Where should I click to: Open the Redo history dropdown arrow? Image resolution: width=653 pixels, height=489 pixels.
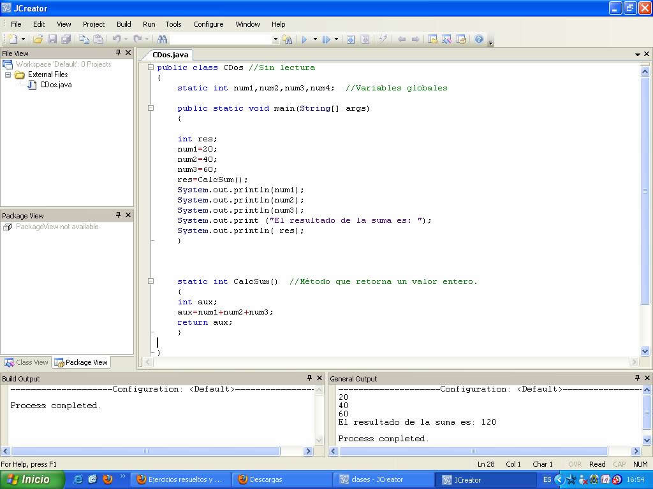(147, 39)
